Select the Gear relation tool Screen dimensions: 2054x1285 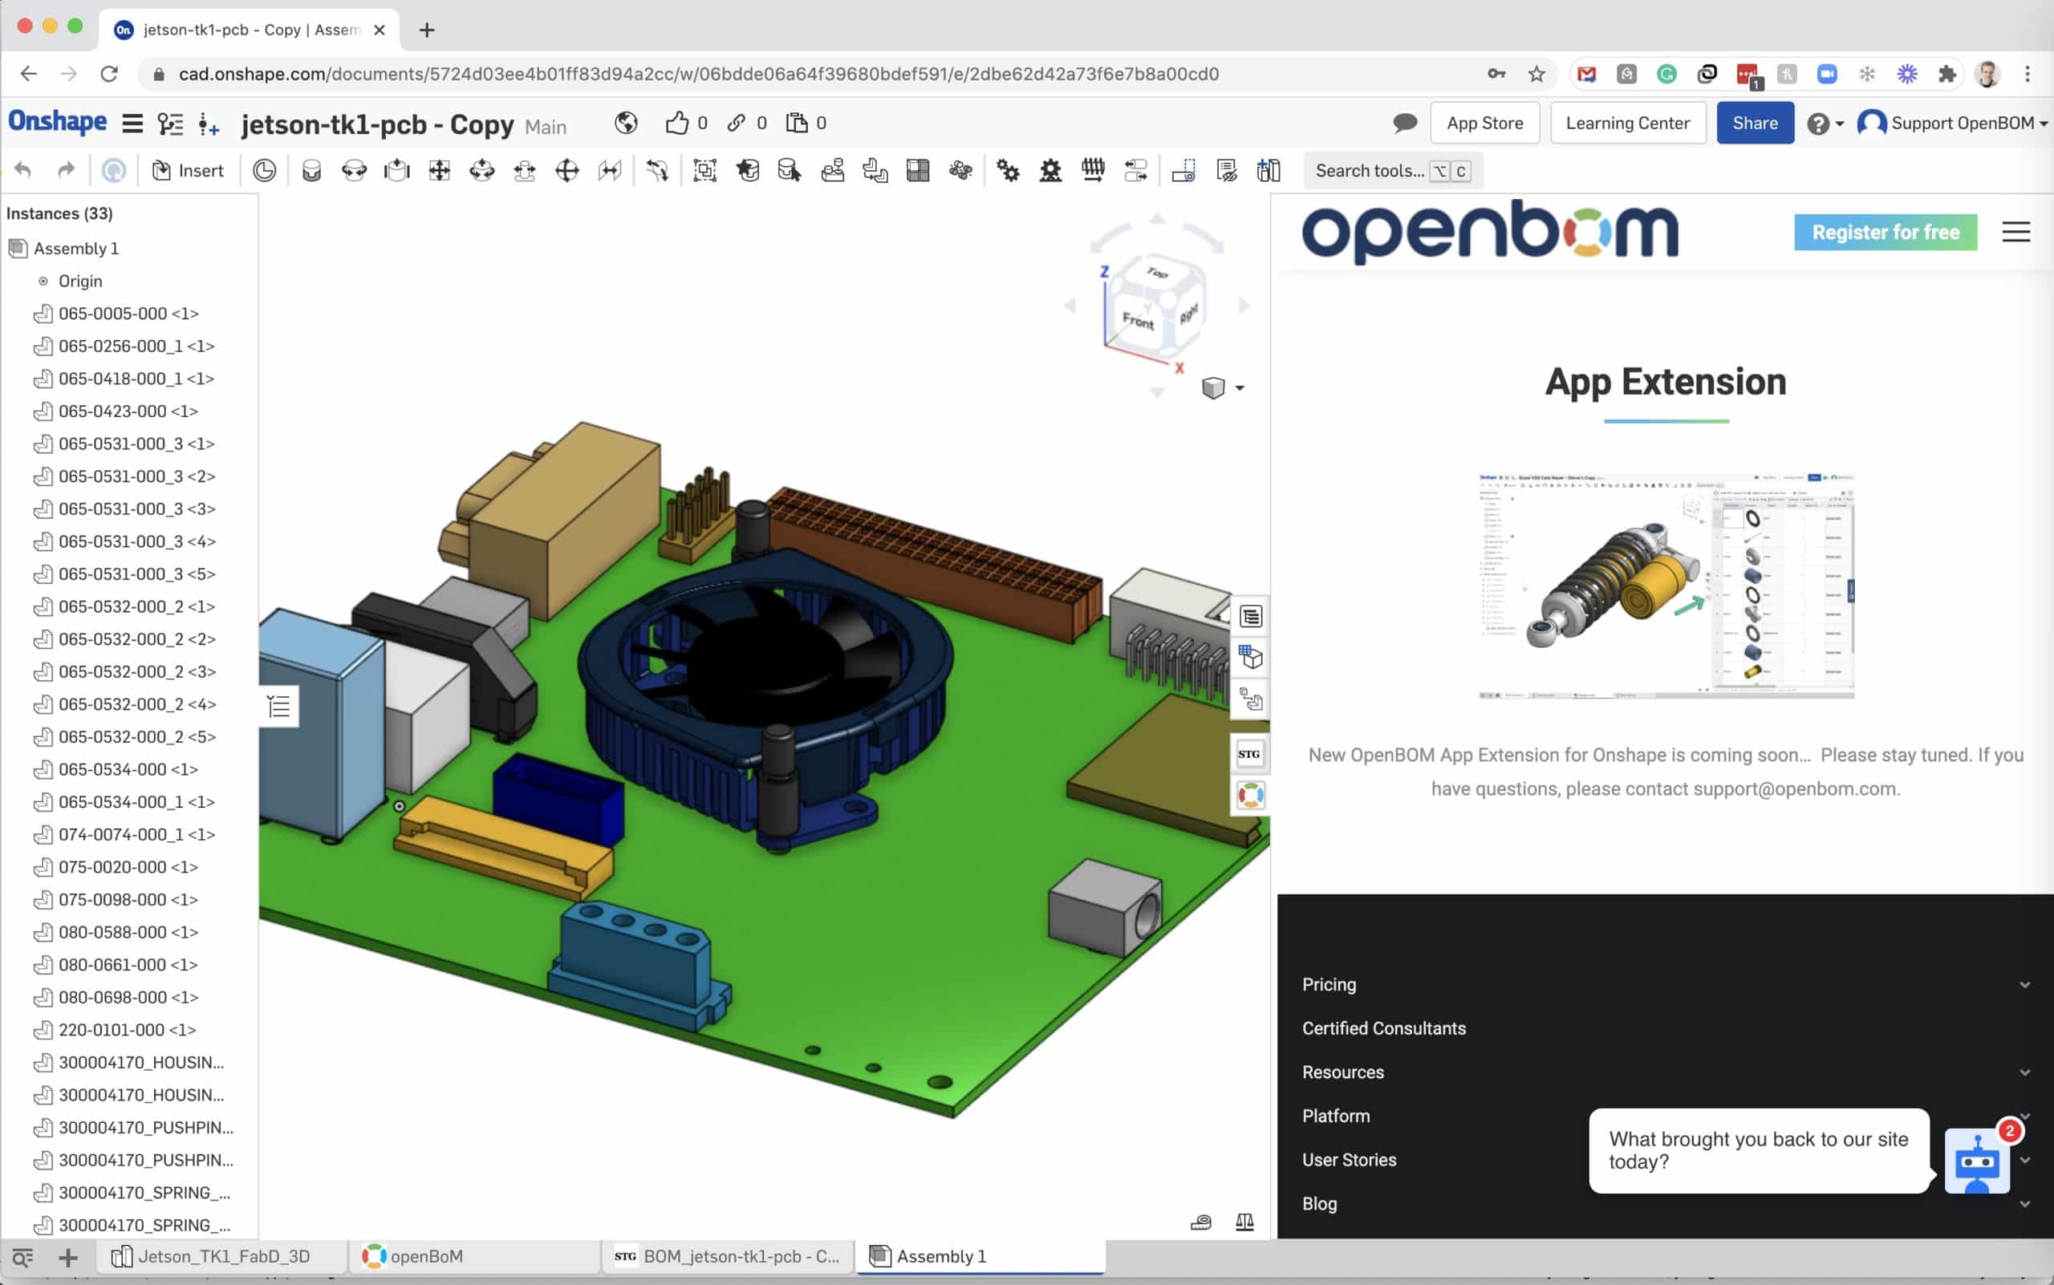click(x=1009, y=171)
